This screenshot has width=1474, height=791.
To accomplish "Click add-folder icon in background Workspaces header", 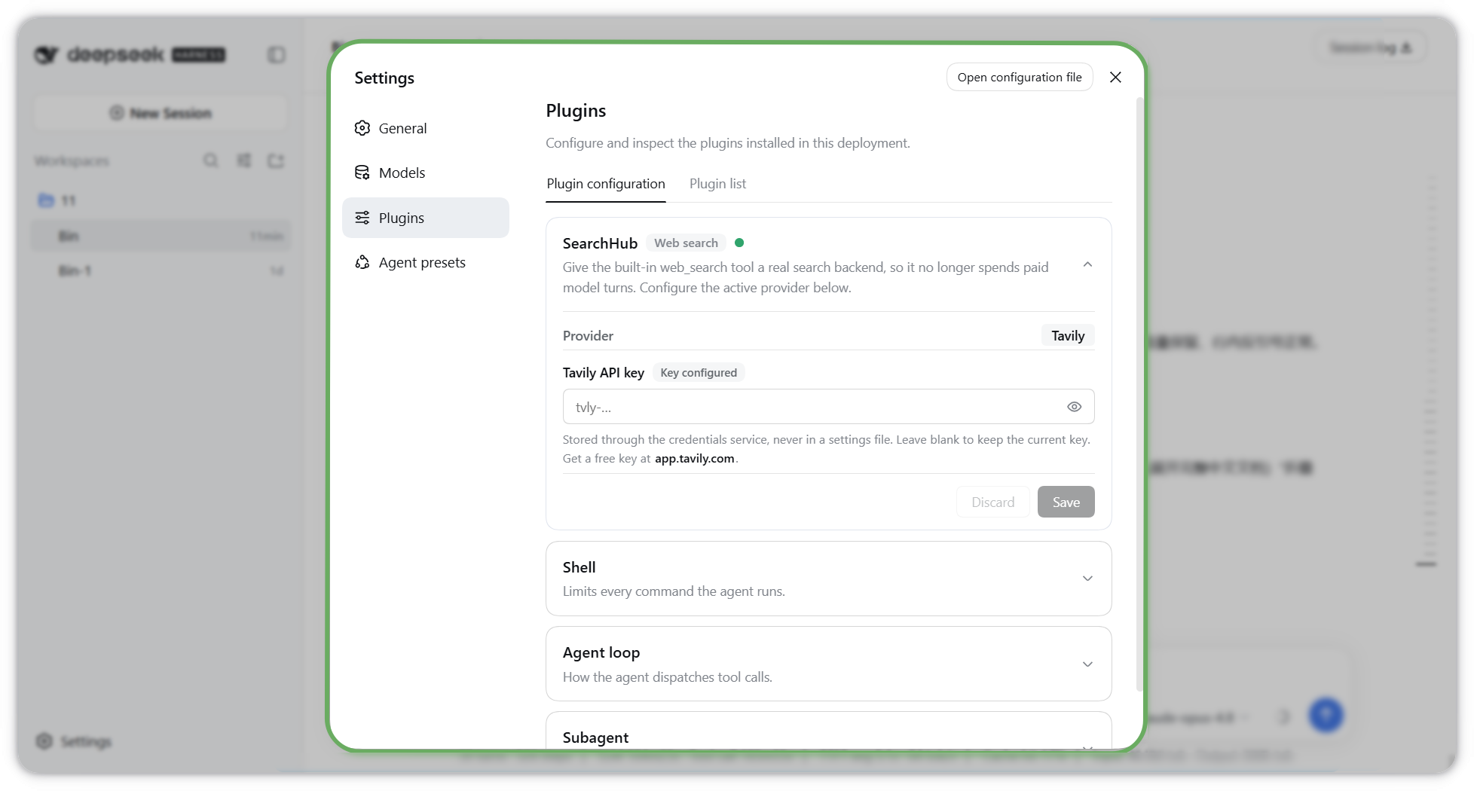I will [x=276, y=160].
